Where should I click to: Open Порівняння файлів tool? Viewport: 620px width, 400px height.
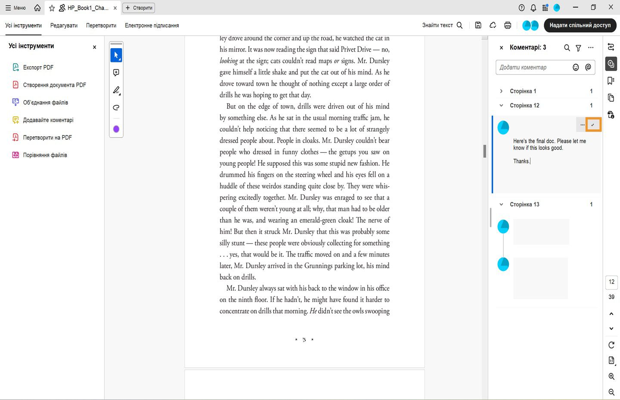pos(45,155)
